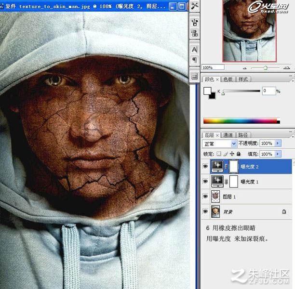Screen dimensions: 295x289
Task: Toggle lock all icon
Action: point(239,154)
